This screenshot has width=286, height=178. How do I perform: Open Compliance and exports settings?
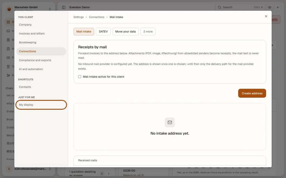[41, 60]
